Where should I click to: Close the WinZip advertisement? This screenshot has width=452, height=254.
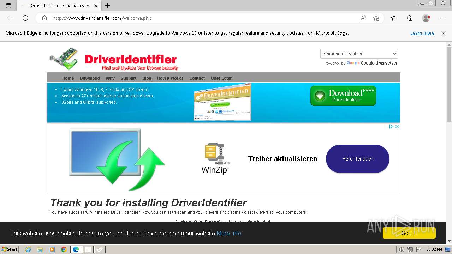coord(397,126)
